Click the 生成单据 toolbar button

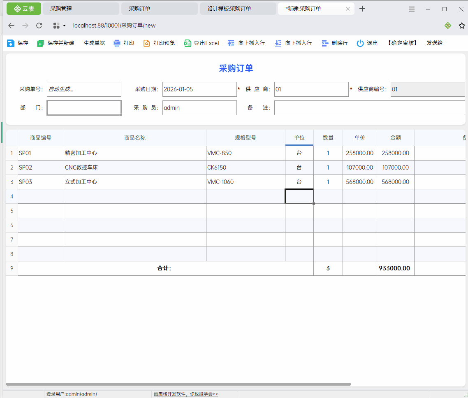point(94,43)
